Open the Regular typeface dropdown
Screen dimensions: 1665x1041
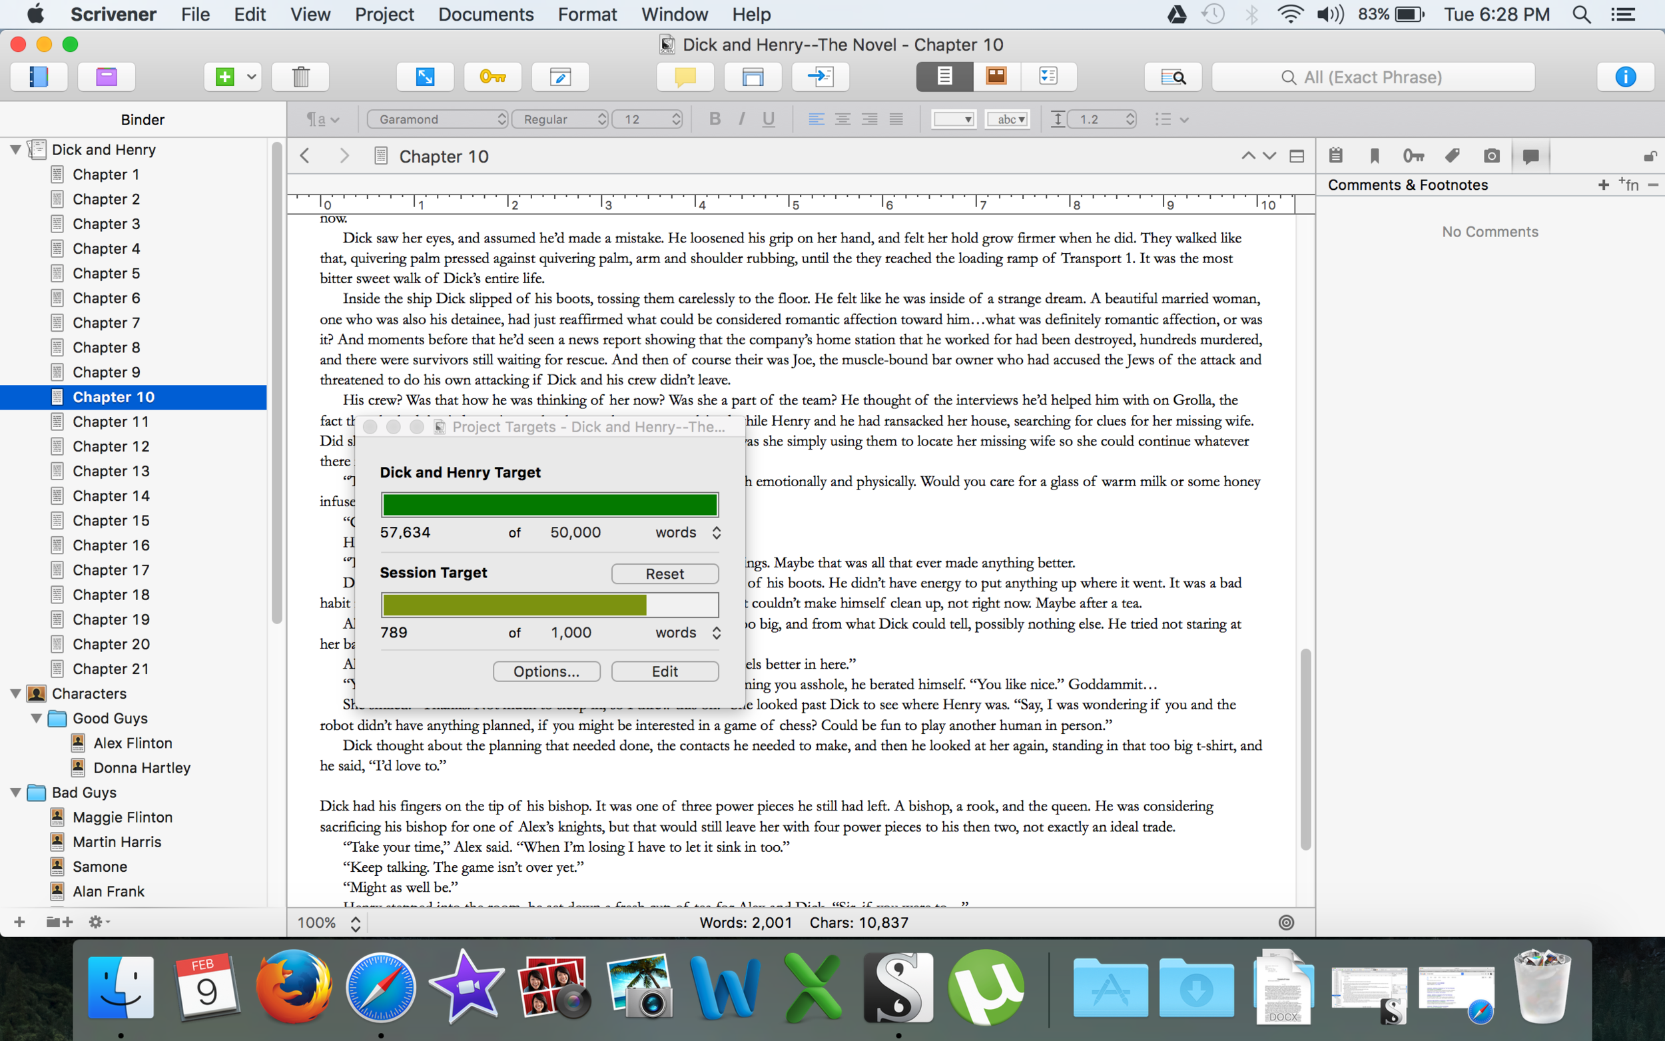pyautogui.click(x=560, y=119)
